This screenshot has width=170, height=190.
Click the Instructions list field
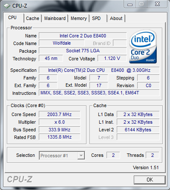pos(99,93)
